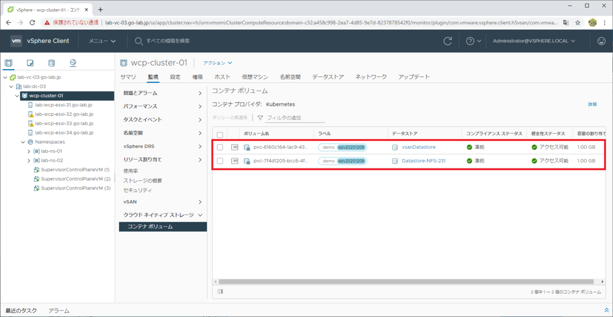Click the wcp-cluster-01 cluster title icon
This screenshot has height=317, width=613.
click(x=123, y=63)
